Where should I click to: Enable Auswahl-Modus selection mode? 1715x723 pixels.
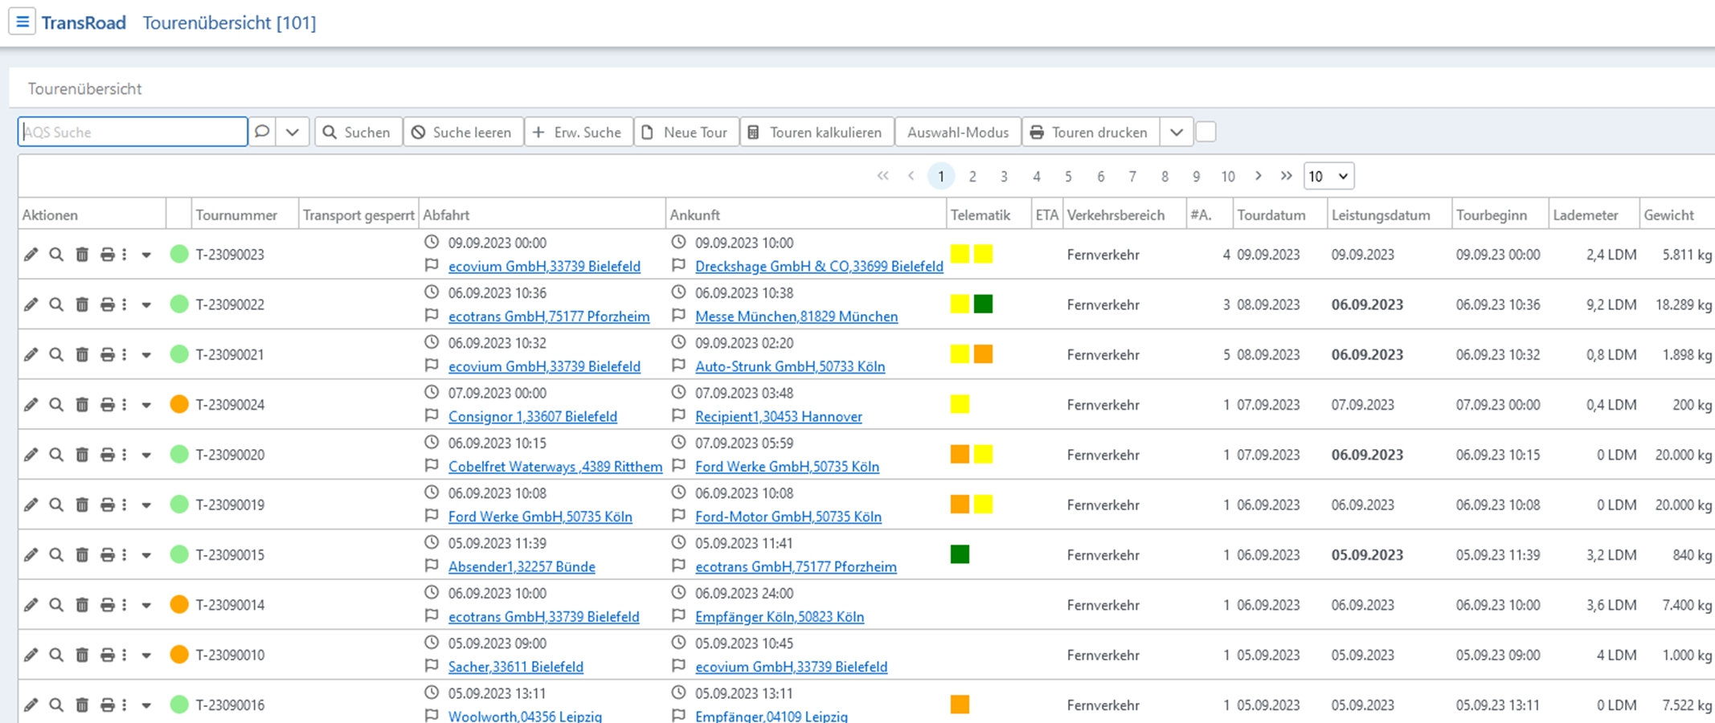(x=958, y=132)
